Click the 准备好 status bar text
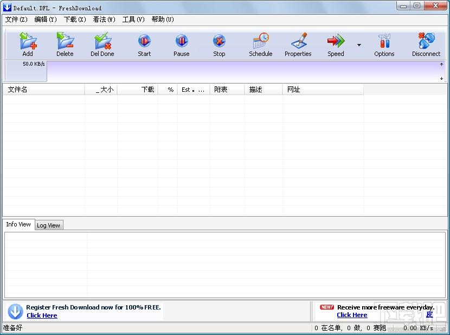This screenshot has height=335, width=450. click(x=12, y=328)
